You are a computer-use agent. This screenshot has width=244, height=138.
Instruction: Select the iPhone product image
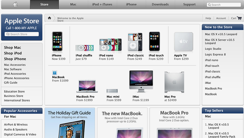tap(57, 41)
